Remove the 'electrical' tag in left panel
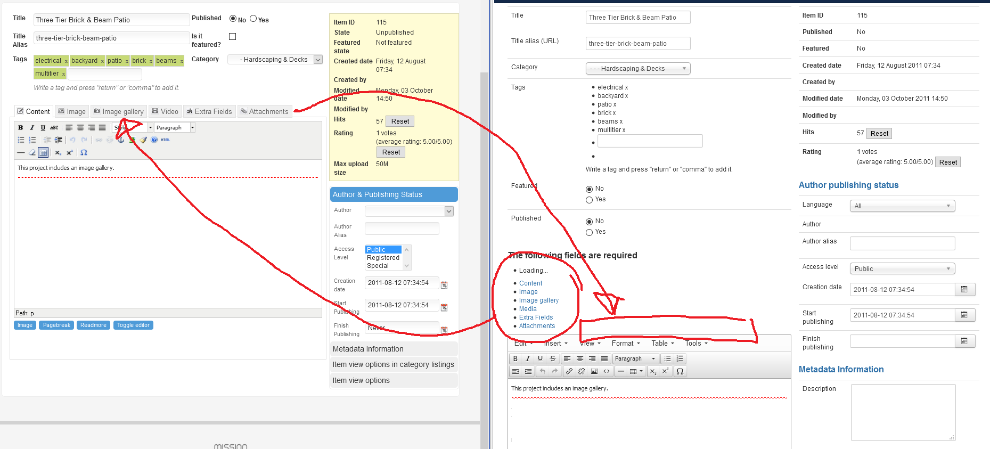This screenshot has height=449, width=990. coord(66,61)
